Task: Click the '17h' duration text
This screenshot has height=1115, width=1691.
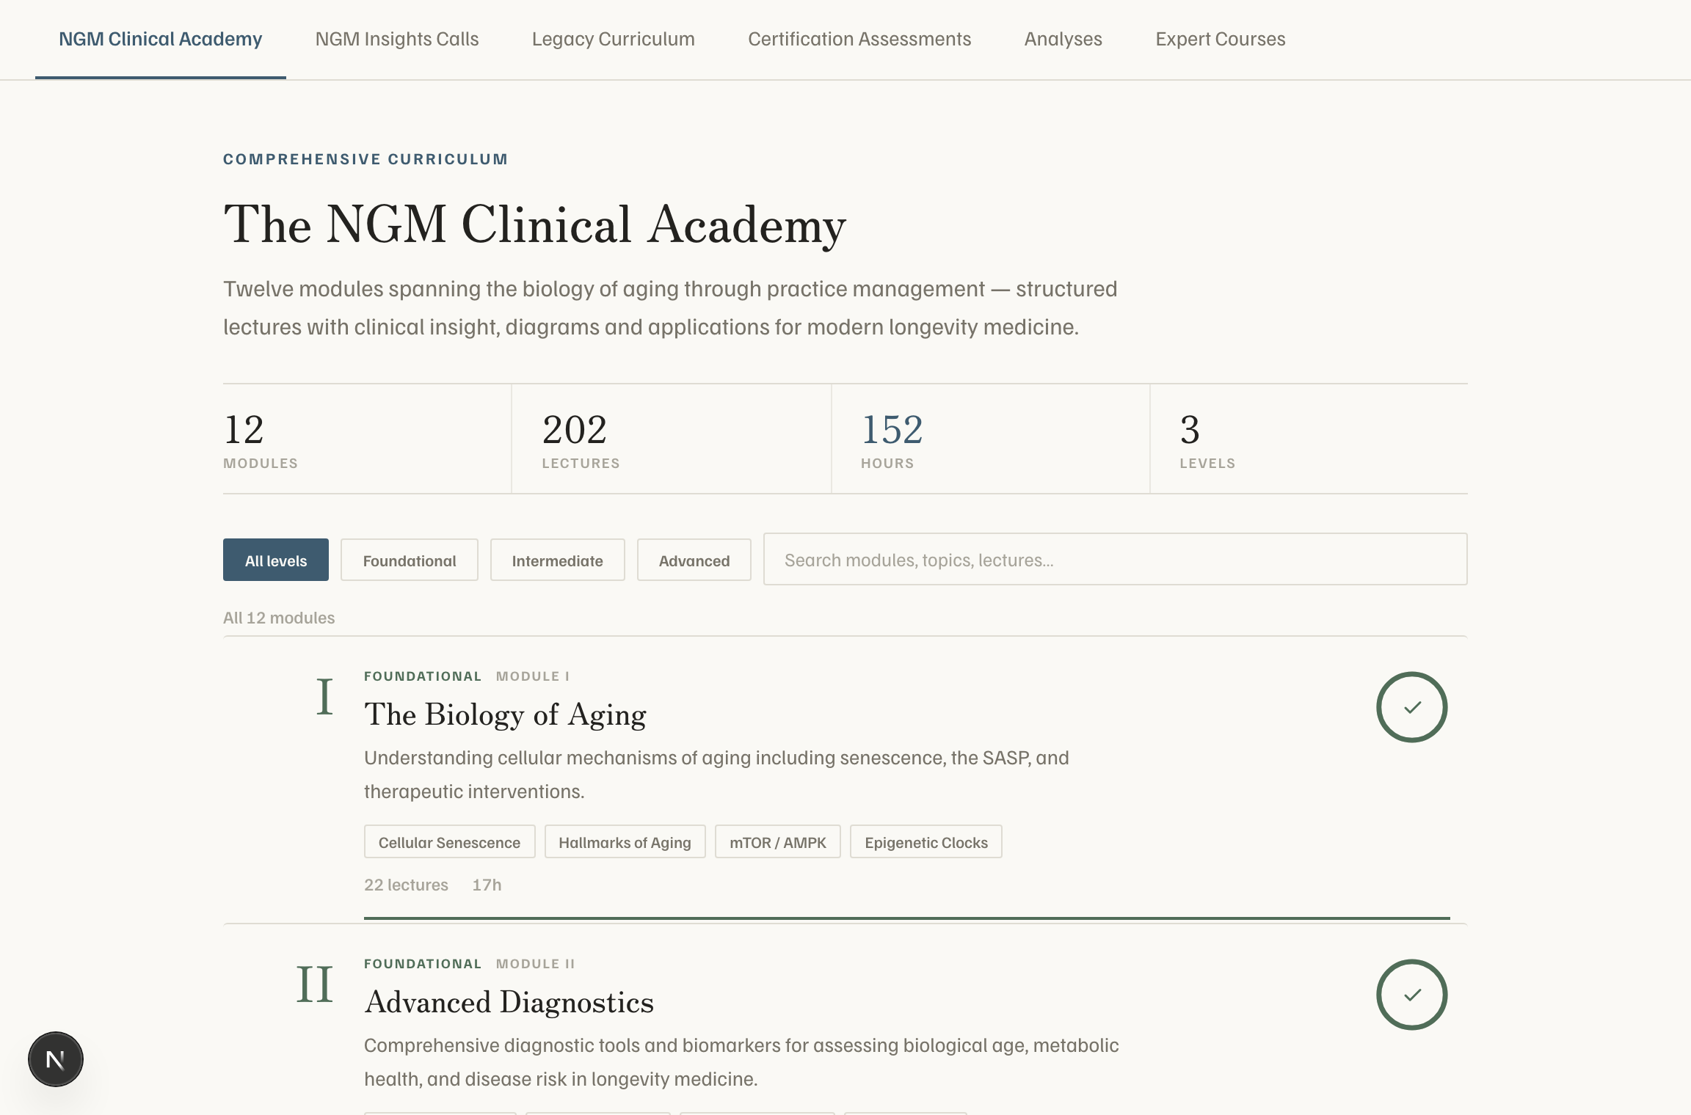Action: point(487,885)
